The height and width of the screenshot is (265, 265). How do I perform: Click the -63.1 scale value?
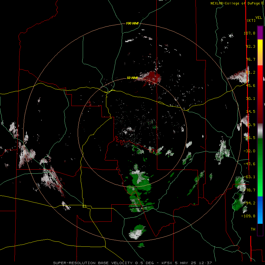[x=249, y=177]
